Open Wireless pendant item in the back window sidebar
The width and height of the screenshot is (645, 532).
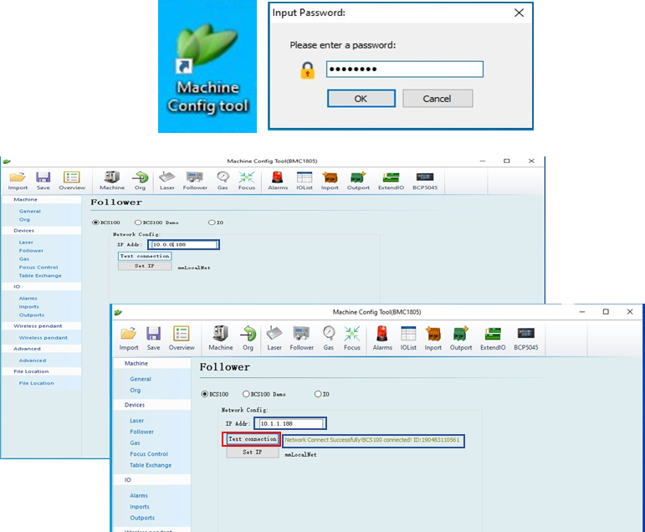(x=44, y=338)
